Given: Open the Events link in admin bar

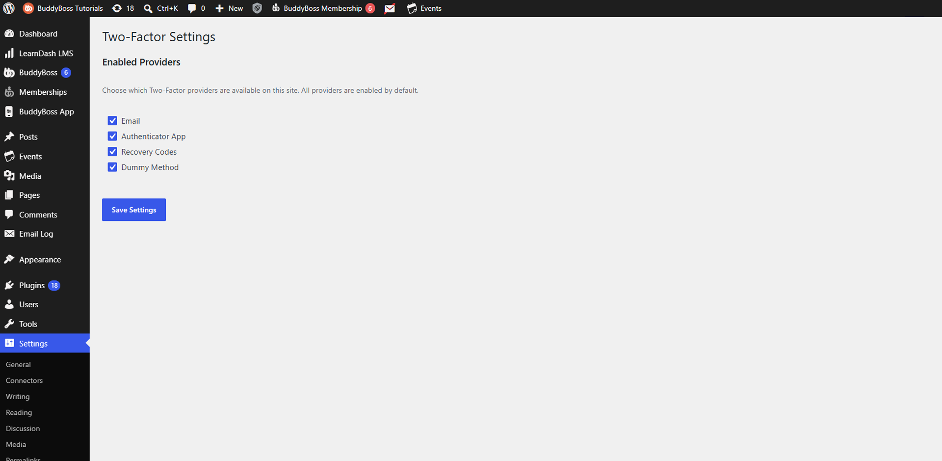Looking at the screenshot, I should 424,8.
